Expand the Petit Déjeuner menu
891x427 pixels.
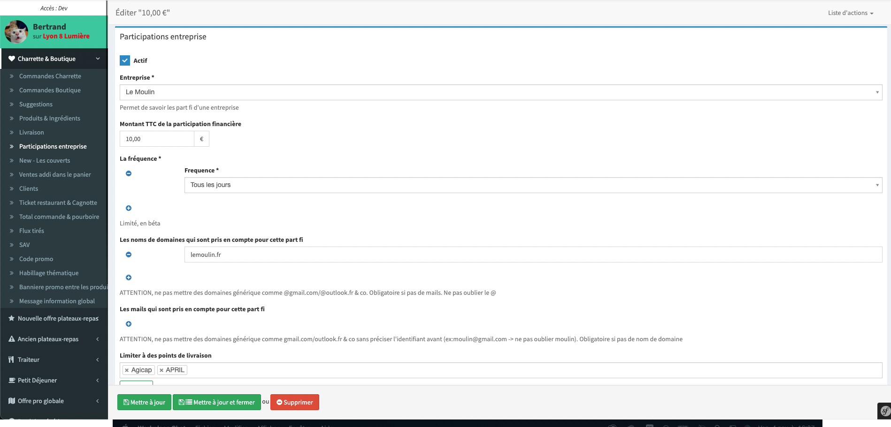(x=54, y=380)
